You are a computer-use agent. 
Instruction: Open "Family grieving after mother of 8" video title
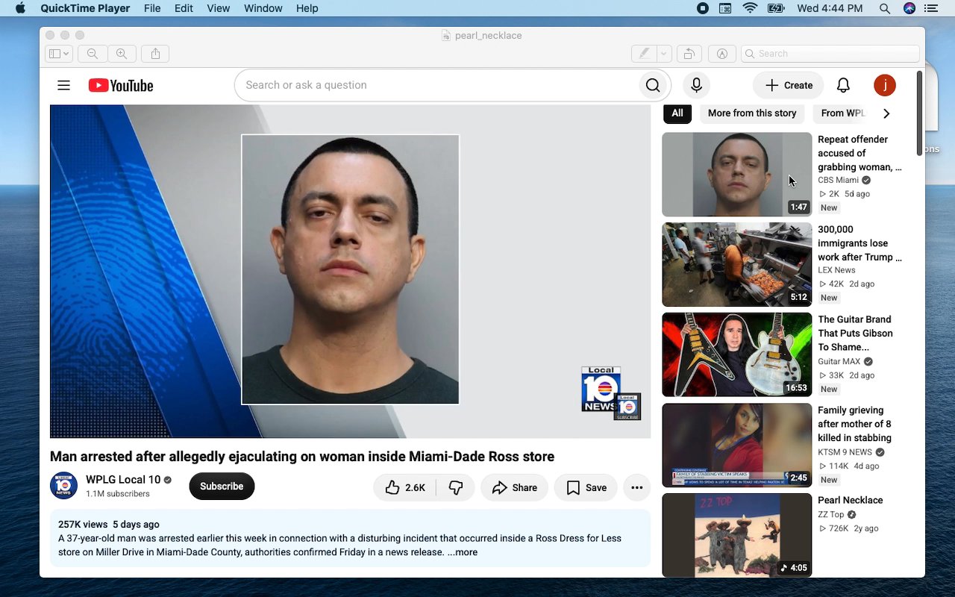[x=855, y=424]
